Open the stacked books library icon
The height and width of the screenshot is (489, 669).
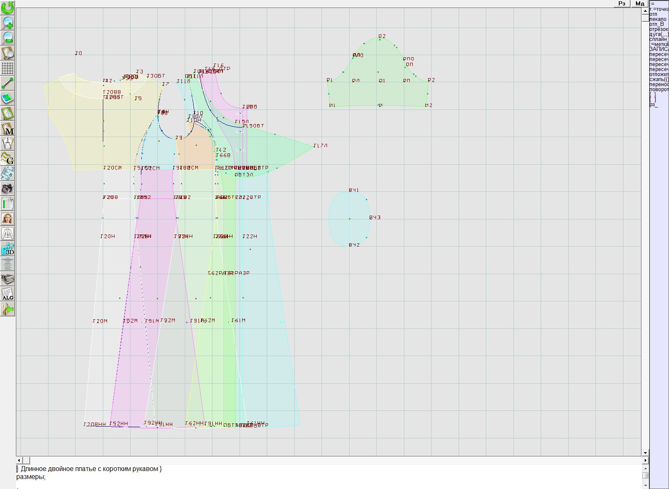pos(8,279)
